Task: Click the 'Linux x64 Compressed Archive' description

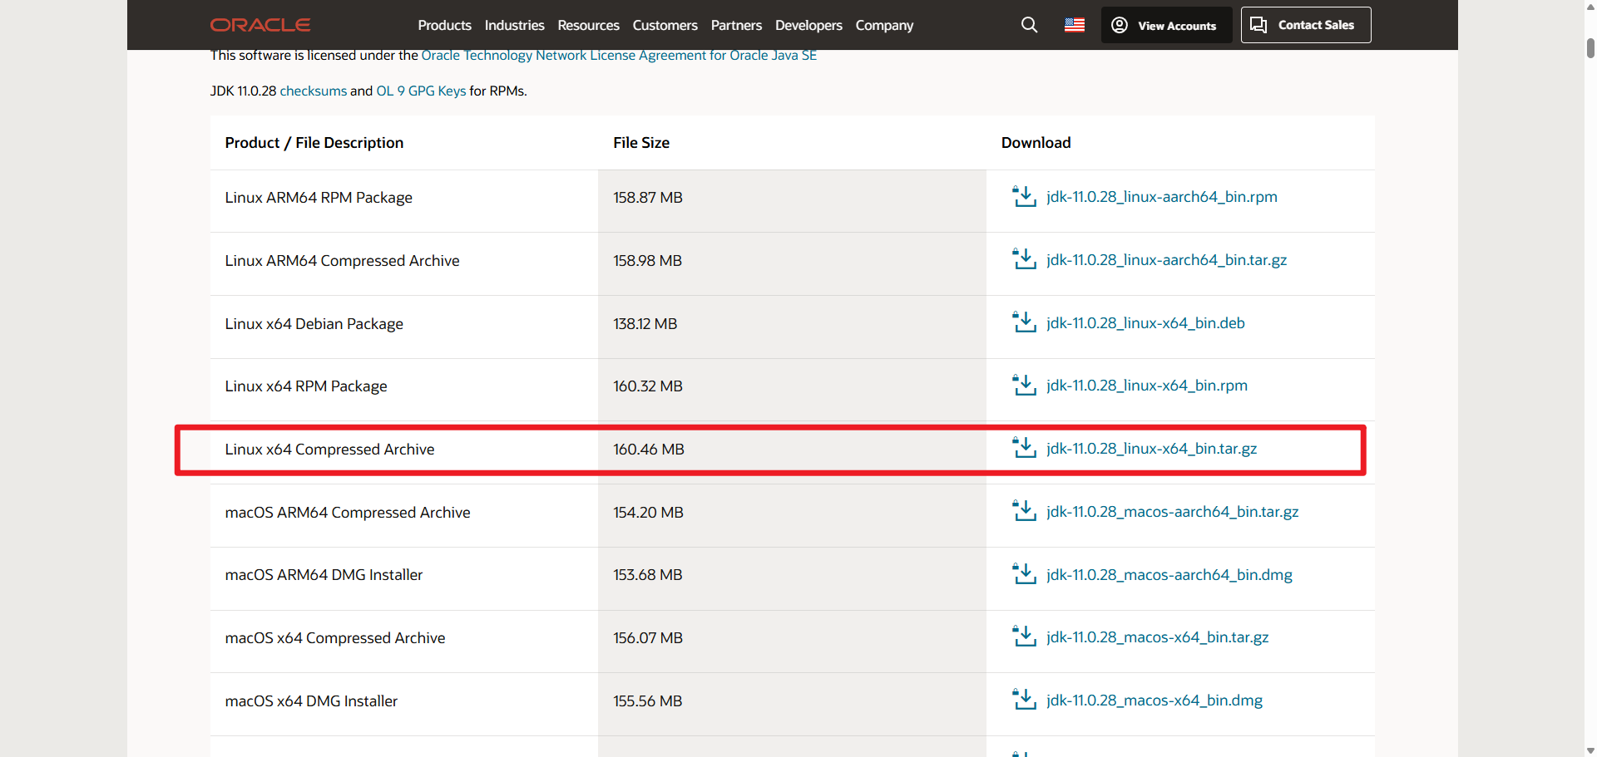Action: coord(329,450)
